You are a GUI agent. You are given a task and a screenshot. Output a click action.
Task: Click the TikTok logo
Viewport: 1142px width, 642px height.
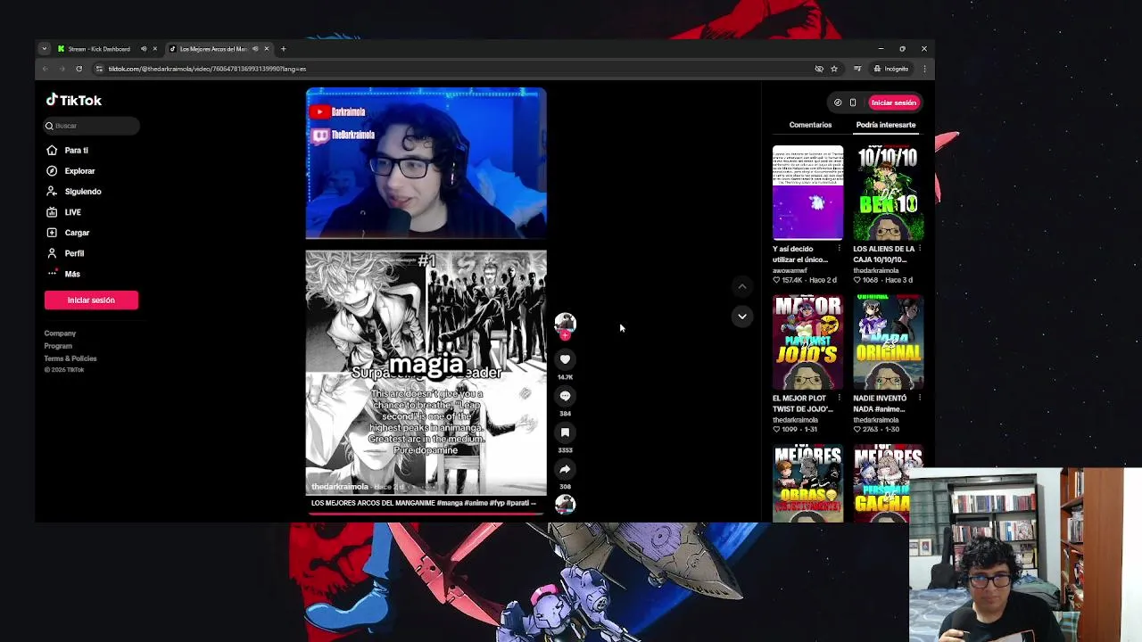[x=74, y=101]
